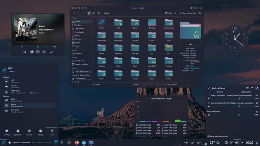Open HDMI DisplayPort device options menu
The image size is (260, 146).
coord(257,95)
